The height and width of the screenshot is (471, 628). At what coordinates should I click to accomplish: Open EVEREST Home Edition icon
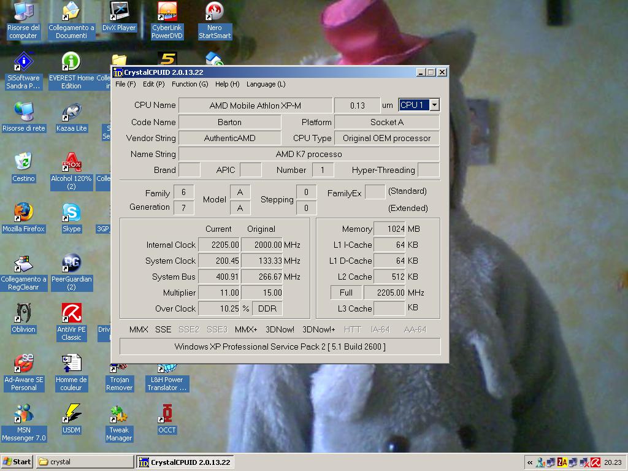71,71
